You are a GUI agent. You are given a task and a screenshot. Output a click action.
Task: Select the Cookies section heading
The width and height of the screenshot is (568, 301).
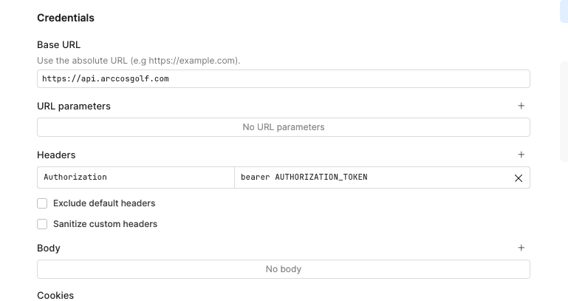coord(55,295)
